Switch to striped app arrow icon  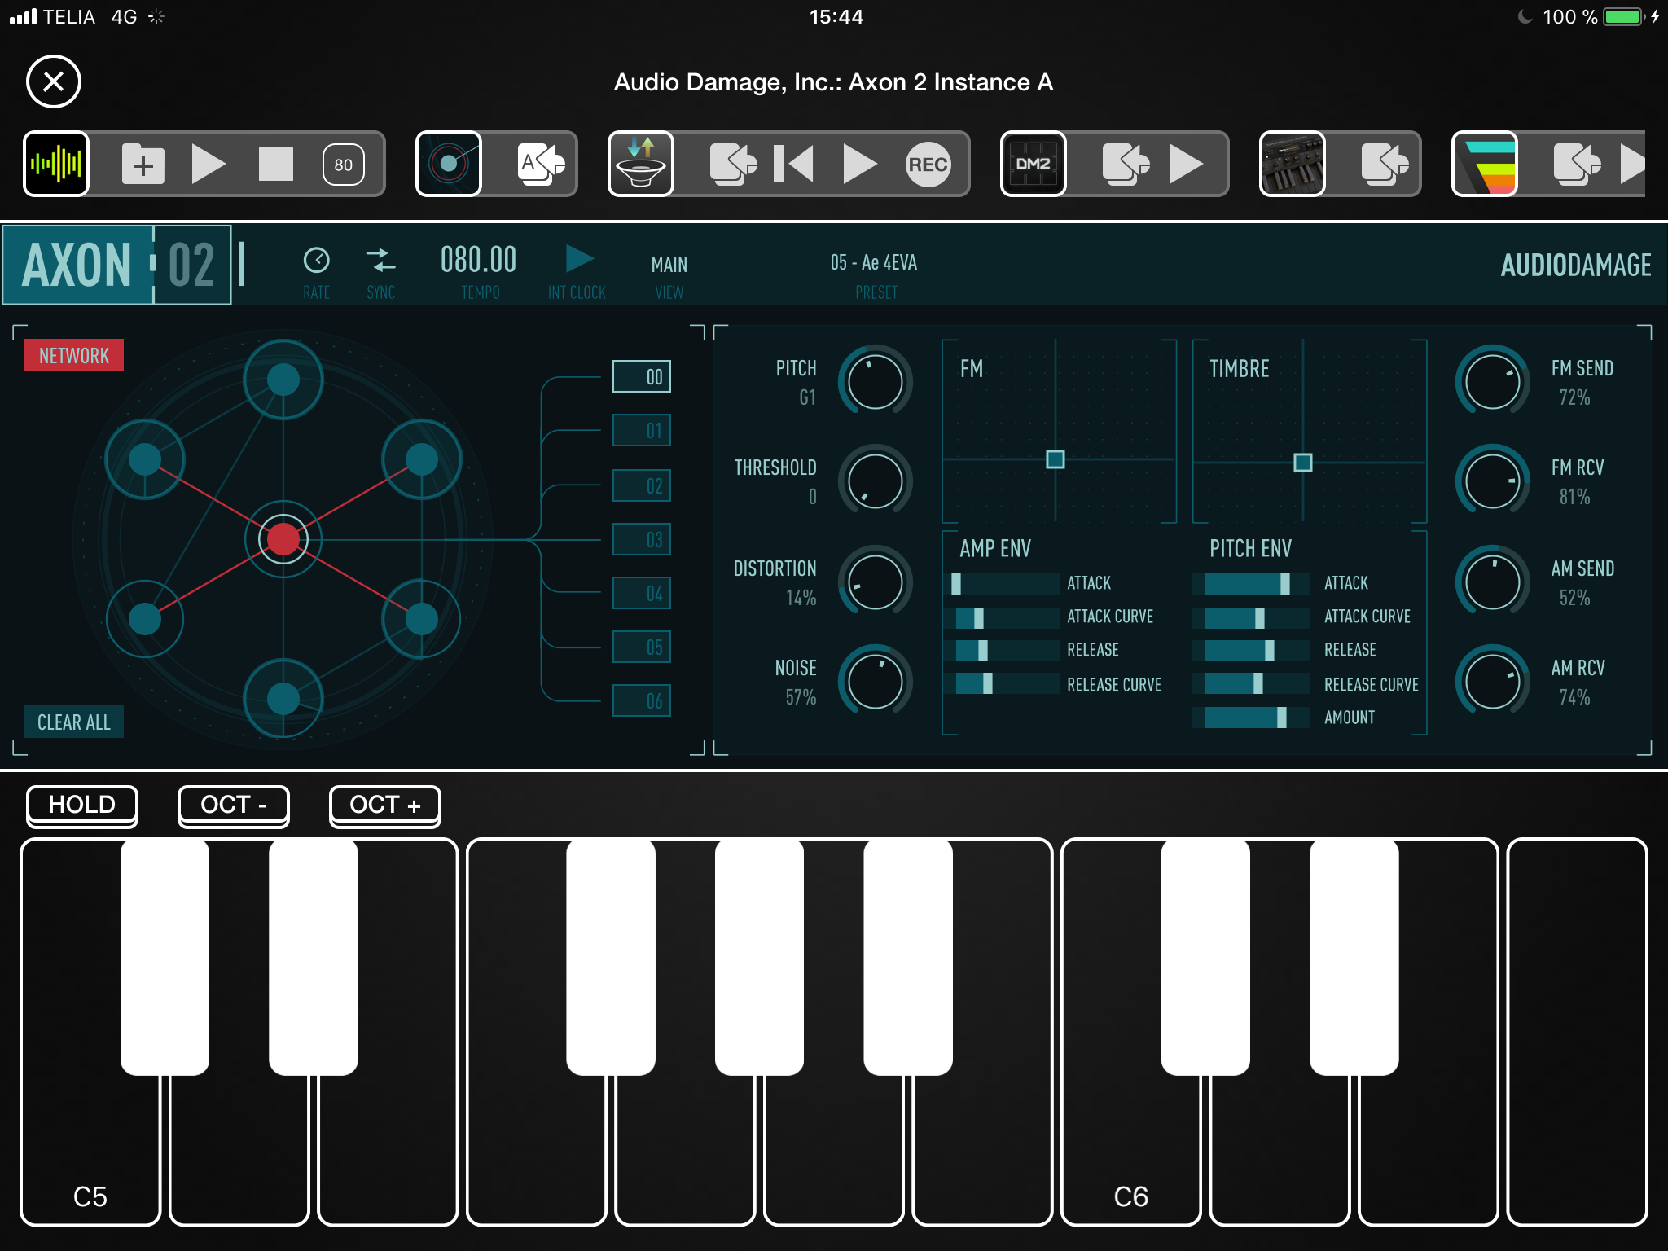1577,164
